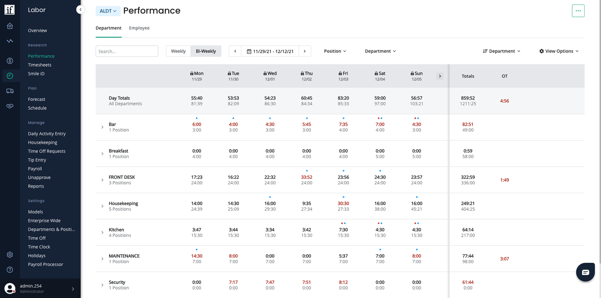Go to the previous date range

click(235, 51)
